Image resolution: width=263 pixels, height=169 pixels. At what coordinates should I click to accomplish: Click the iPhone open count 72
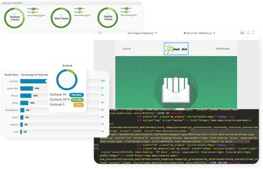pos(102,95)
